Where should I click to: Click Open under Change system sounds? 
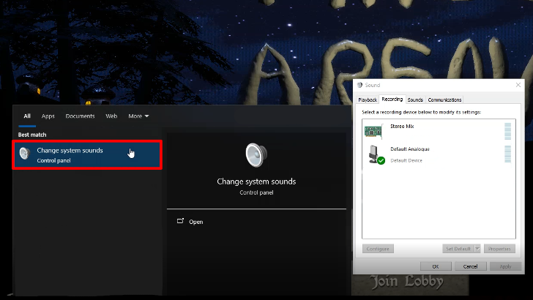pos(195,222)
